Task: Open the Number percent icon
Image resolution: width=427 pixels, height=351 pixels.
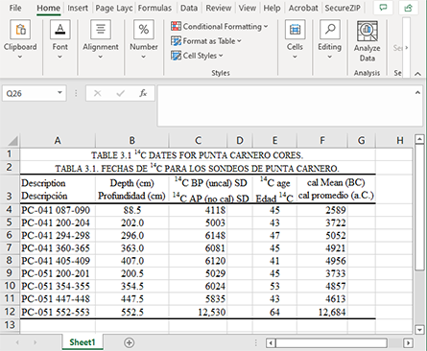Action: (144, 30)
